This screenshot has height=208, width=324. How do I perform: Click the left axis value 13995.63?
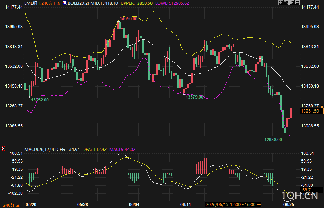(x=14, y=27)
